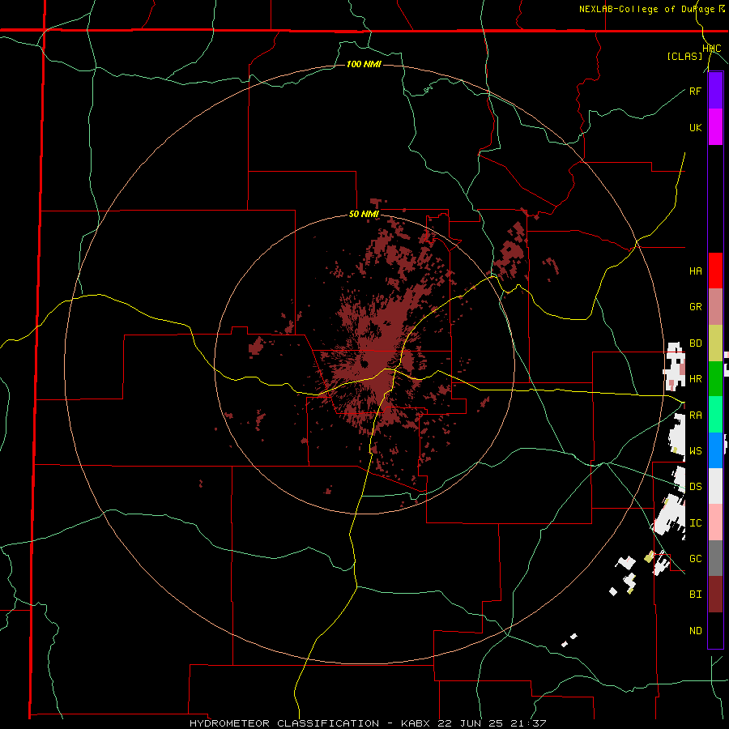This screenshot has height=729, width=729.
Task: Click the radar site center in the echoes
Action: [x=364, y=364]
